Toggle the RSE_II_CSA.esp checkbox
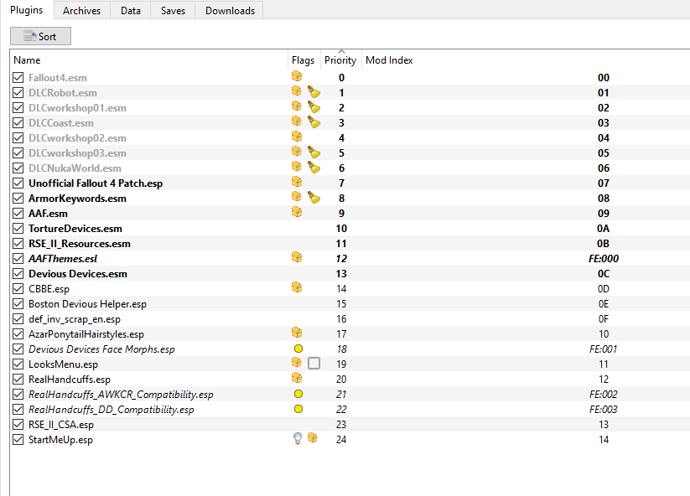The height and width of the screenshot is (496, 690). point(18,424)
